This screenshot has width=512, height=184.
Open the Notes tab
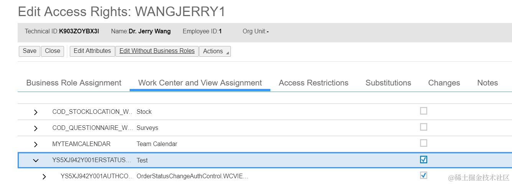tap(487, 83)
